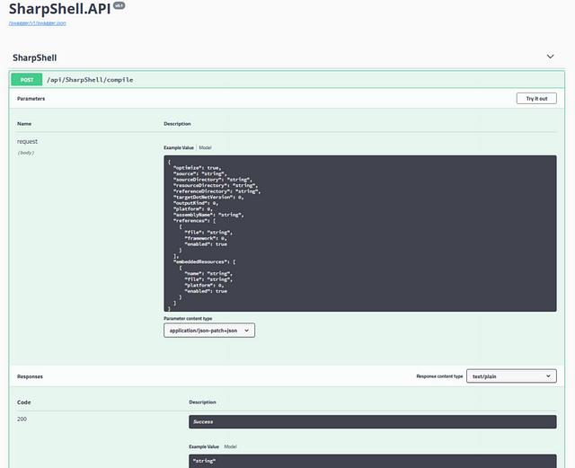Screen dimensions: 575x468
Task: Select response Model tab
Action: tap(230, 446)
